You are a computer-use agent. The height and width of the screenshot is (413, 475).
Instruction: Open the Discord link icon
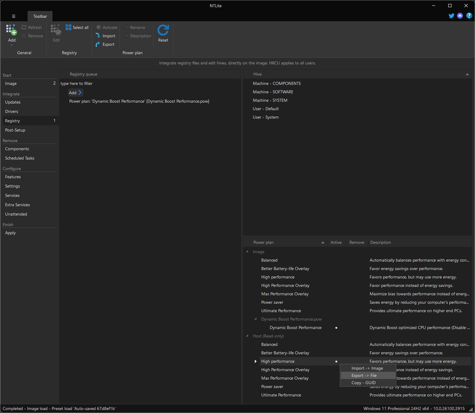(x=460, y=16)
